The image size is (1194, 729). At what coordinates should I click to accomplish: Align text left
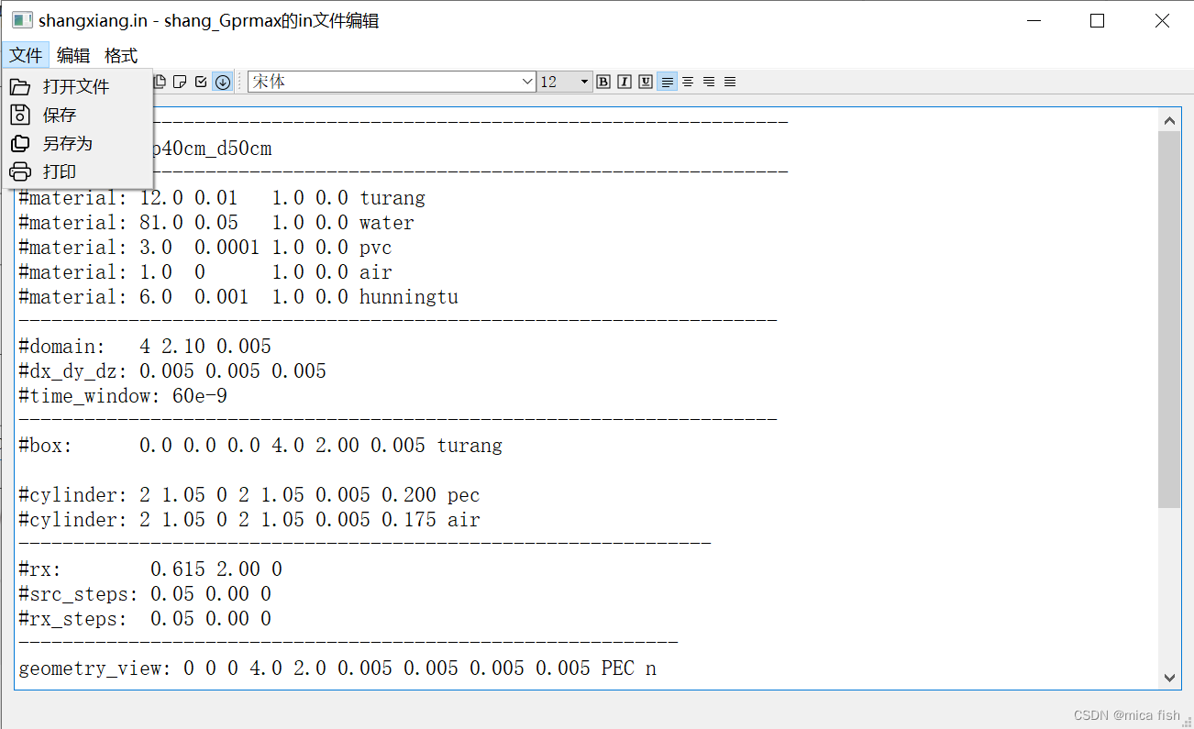[668, 82]
